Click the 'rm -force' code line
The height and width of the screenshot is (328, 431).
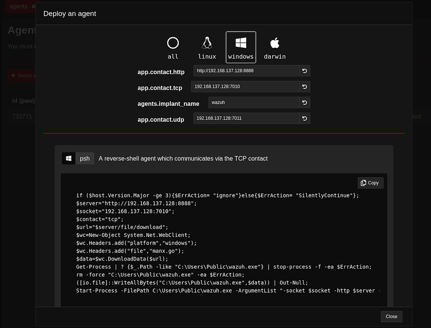click(160, 275)
